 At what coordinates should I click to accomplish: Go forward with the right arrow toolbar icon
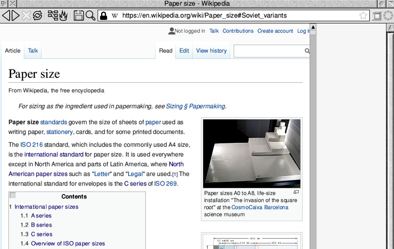(x=15, y=15)
